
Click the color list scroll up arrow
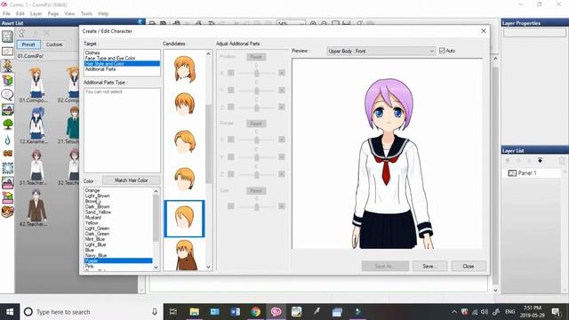click(156, 191)
